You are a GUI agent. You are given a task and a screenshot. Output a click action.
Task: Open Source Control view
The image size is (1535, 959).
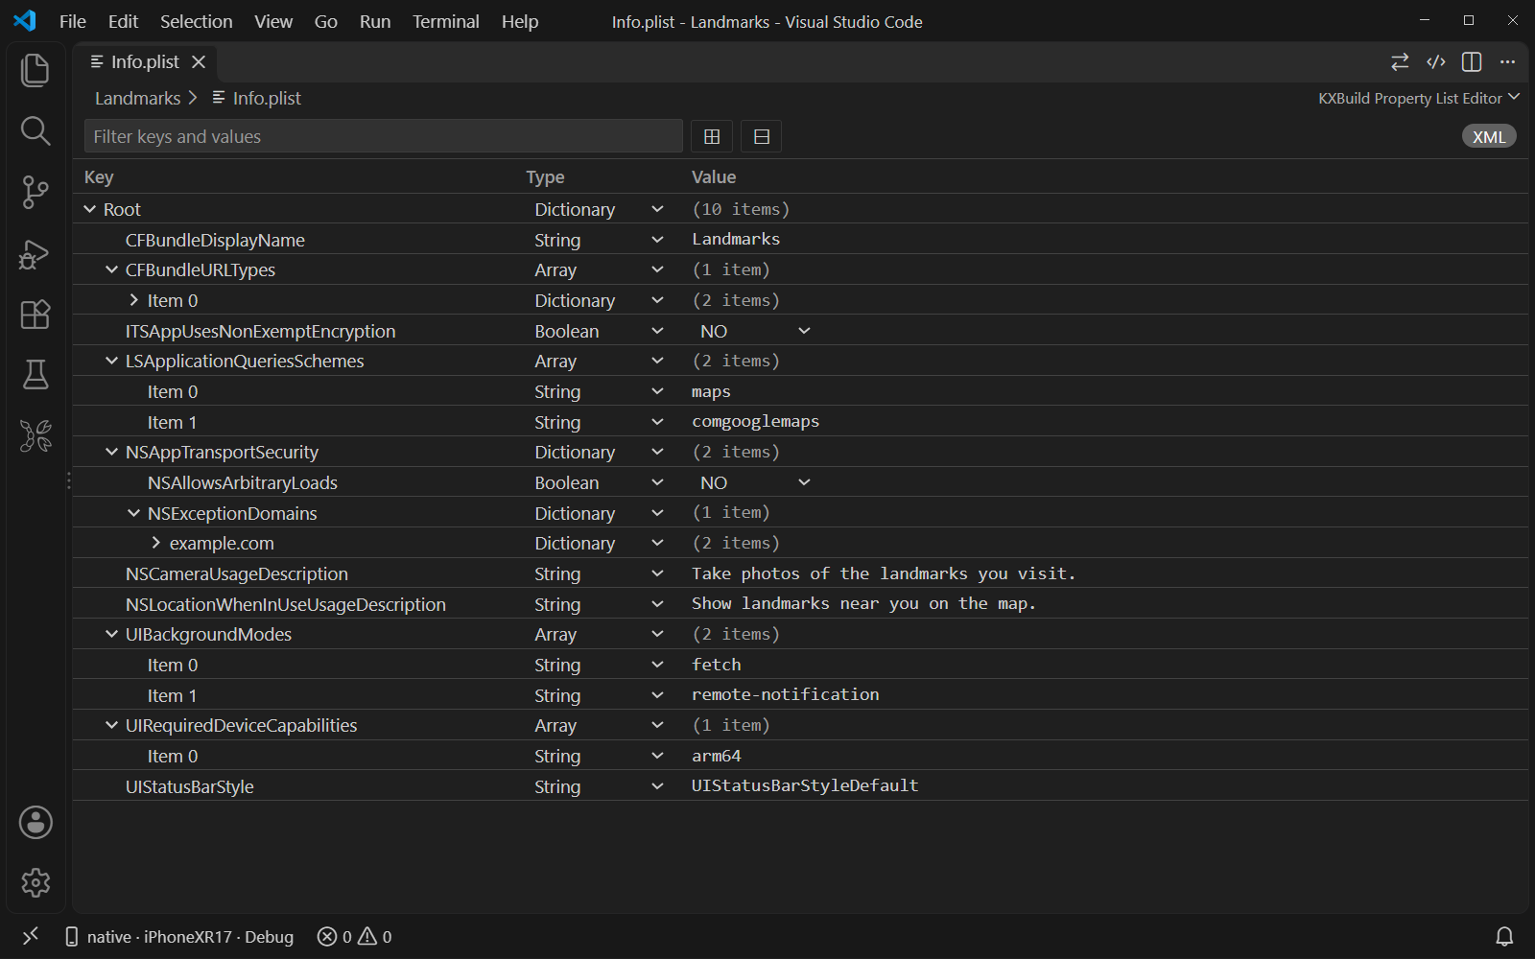click(35, 192)
